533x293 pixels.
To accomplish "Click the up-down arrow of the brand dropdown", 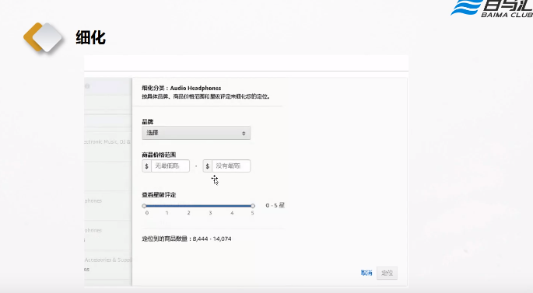I will coord(244,133).
